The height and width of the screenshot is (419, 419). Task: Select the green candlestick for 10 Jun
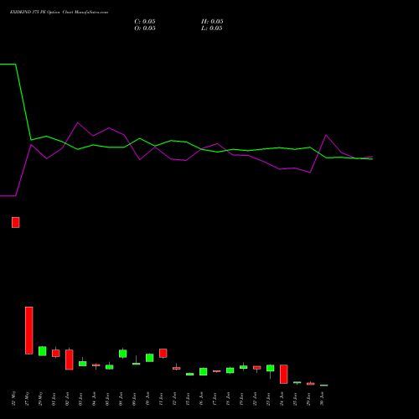pyautogui.click(x=150, y=358)
